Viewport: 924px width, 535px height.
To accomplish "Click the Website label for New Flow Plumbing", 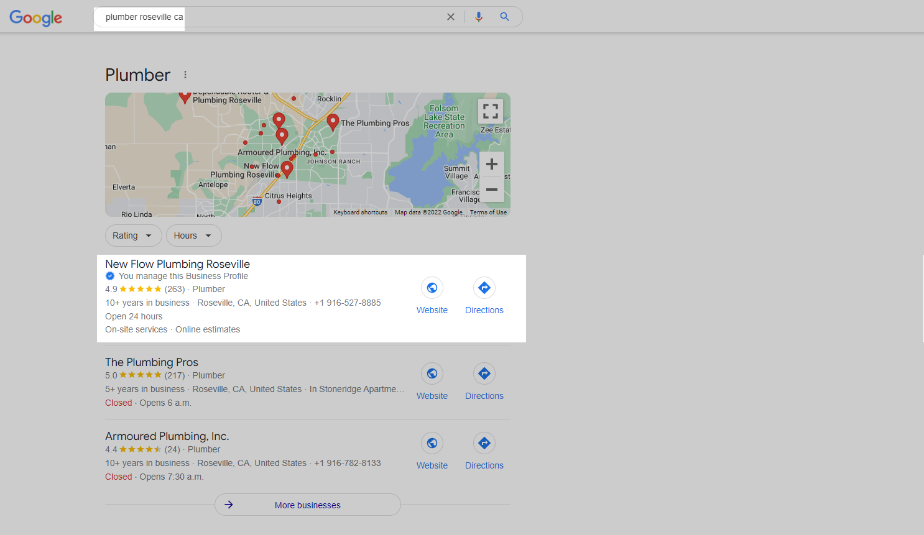I will (432, 310).
